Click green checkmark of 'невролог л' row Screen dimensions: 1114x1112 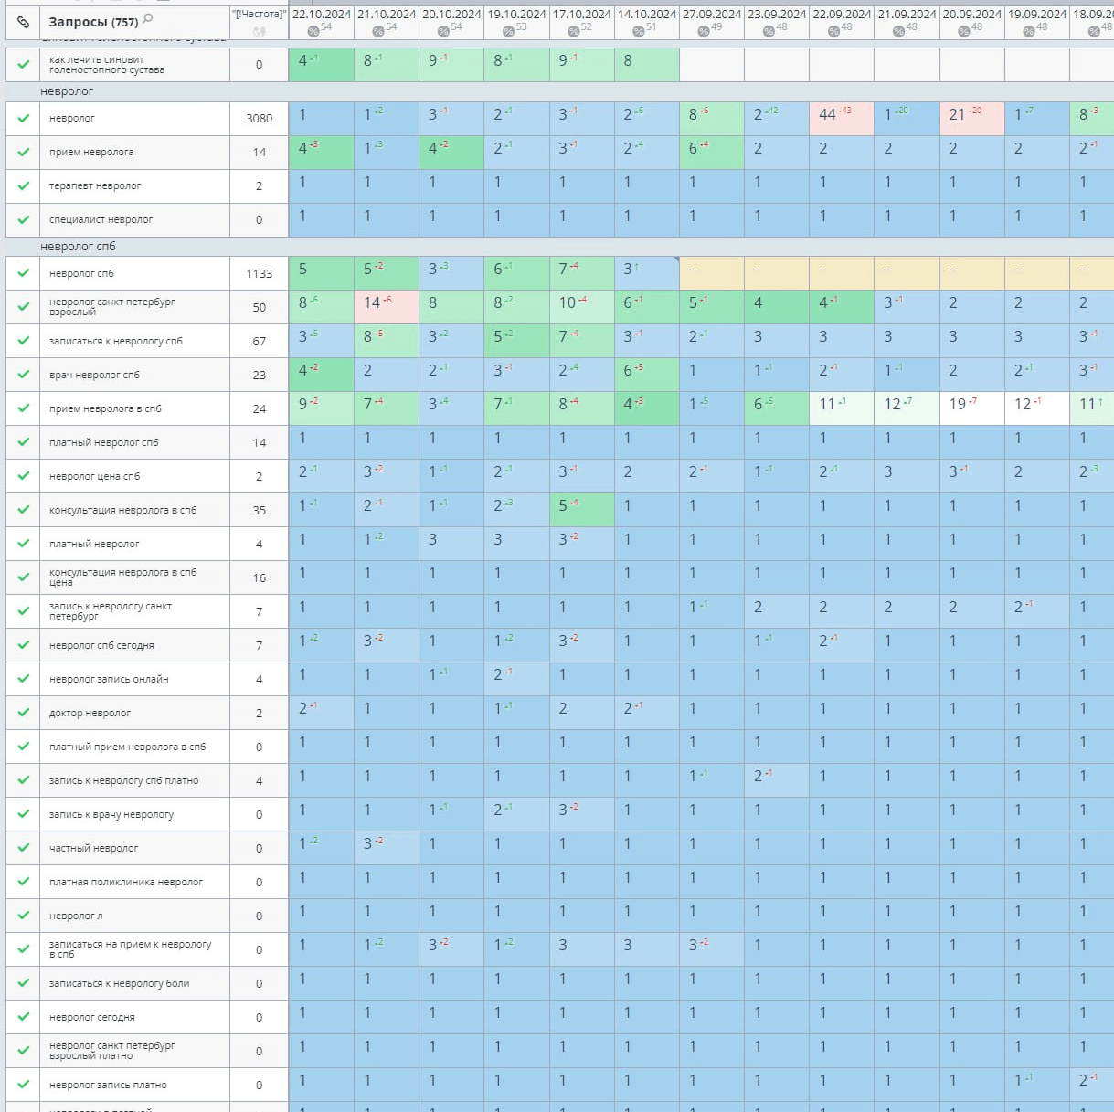click(24, 916)
